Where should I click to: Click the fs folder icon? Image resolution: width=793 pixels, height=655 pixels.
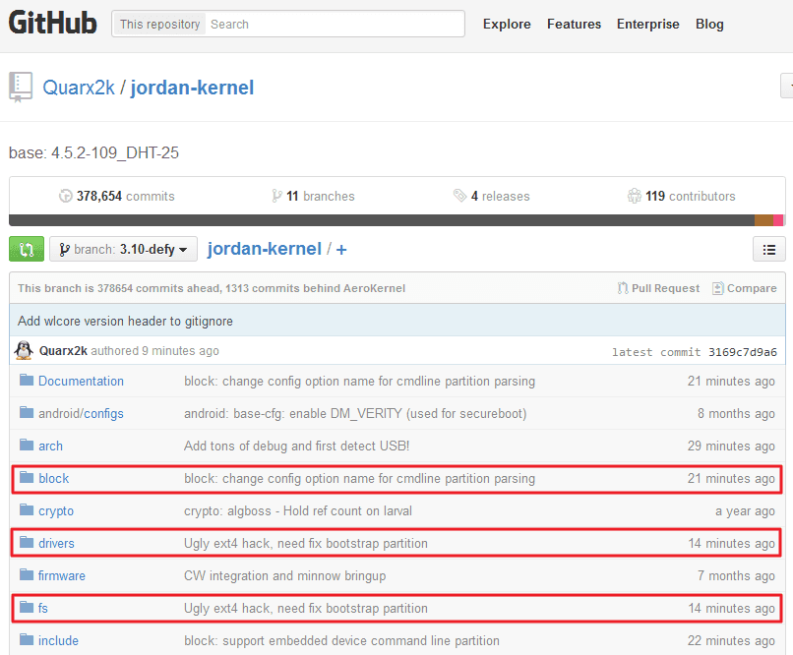pyautogui.click(x=27, y=607)
